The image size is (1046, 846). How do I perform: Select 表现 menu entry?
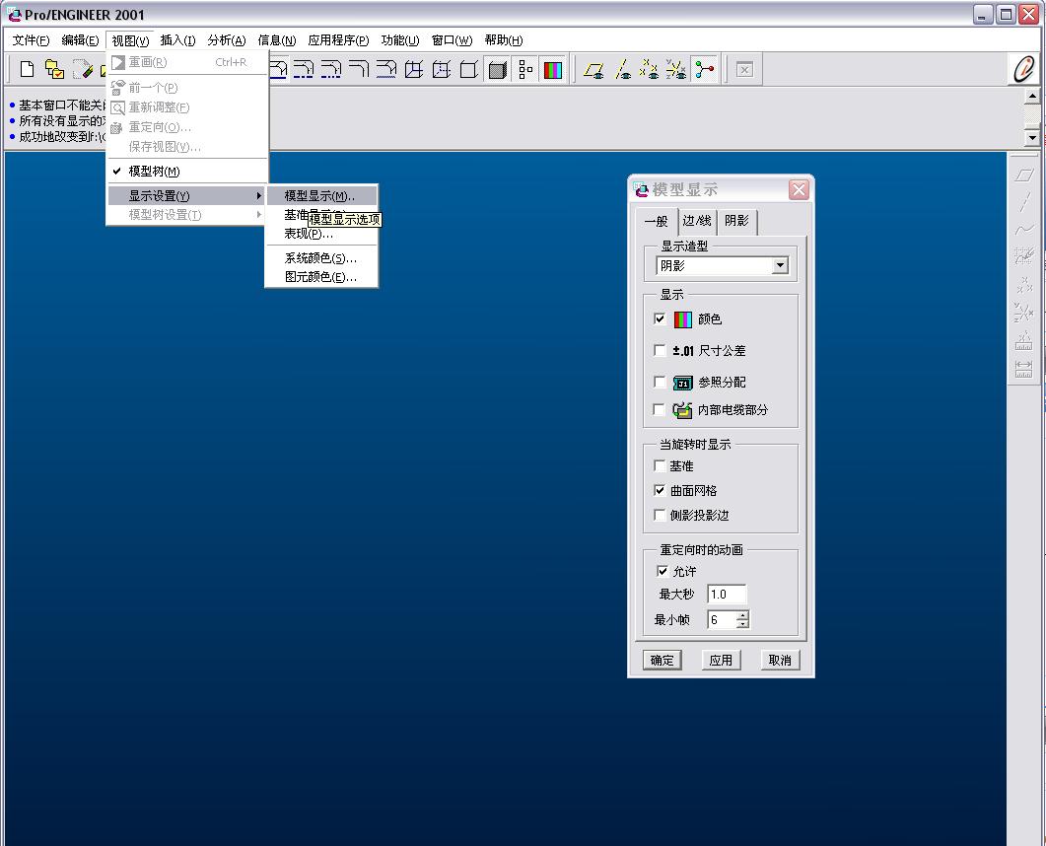(321, 234)
